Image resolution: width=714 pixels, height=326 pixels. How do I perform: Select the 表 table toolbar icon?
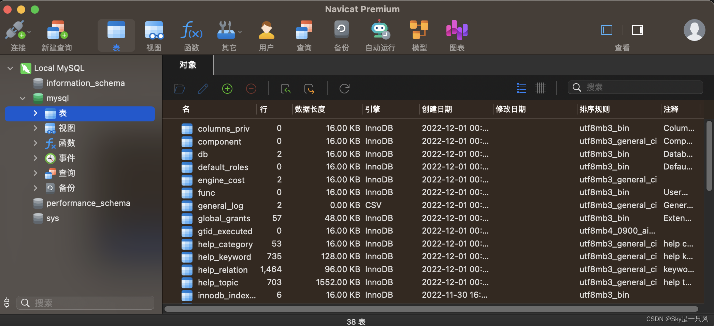tap(116, 30)
